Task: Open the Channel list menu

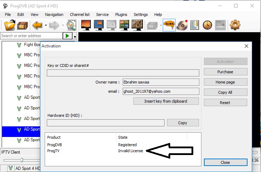Action: click(x=79, y=15)
